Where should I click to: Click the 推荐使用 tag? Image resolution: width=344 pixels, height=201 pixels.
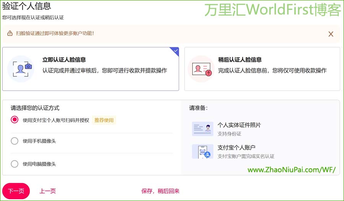pyautogui.click(x=104, y=120)
